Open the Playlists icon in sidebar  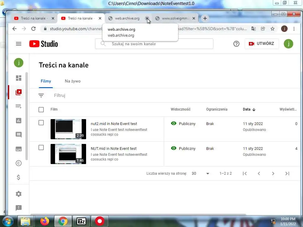19,106
